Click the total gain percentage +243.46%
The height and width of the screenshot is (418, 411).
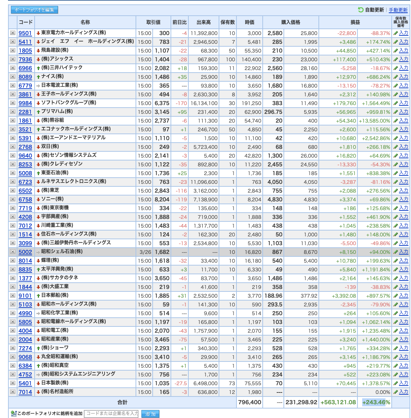376,402
